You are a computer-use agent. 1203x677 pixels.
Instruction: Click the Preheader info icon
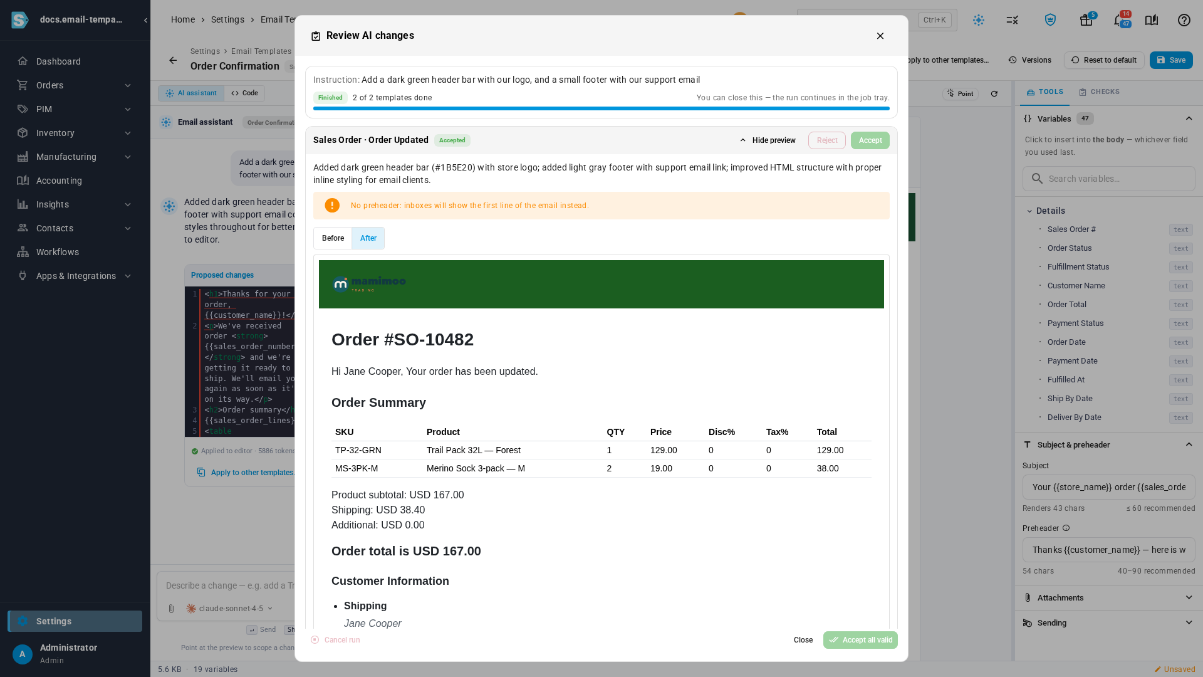pos(1066,528)
